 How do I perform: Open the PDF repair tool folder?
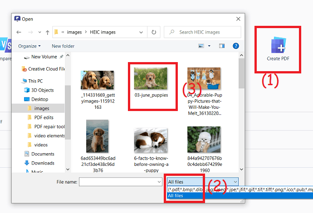[46, 126]
